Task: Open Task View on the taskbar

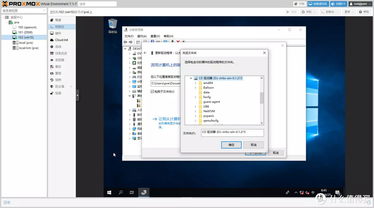Action: tap(132, 192)
